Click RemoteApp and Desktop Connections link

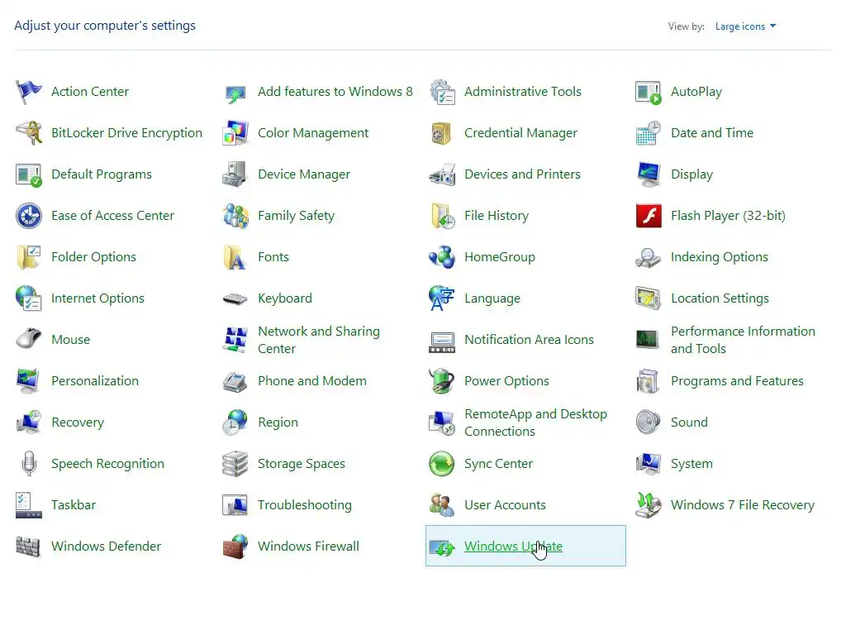(535, 423)
